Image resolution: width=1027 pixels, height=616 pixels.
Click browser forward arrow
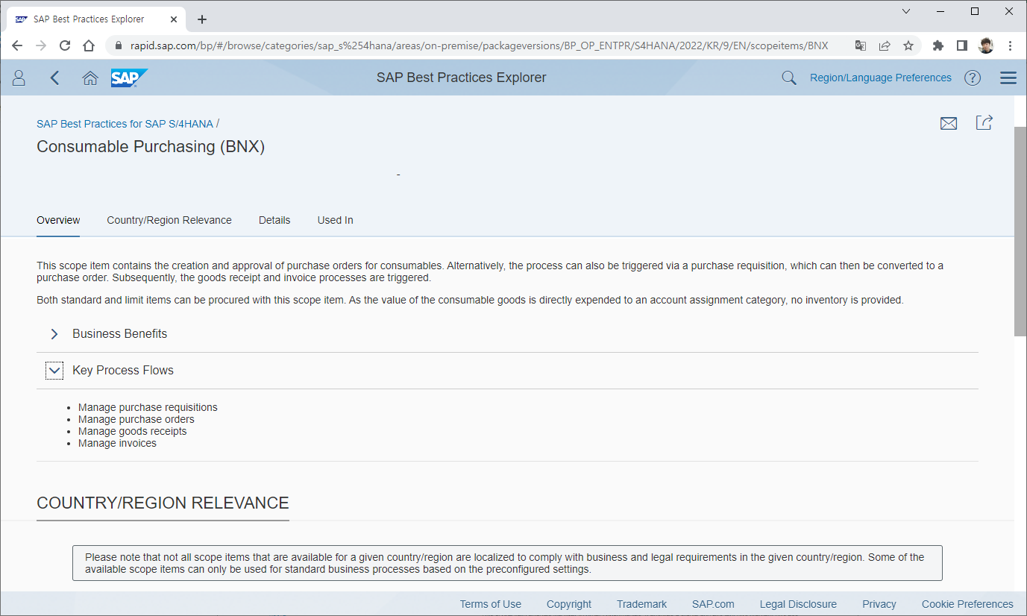click(x=41, y=45)
